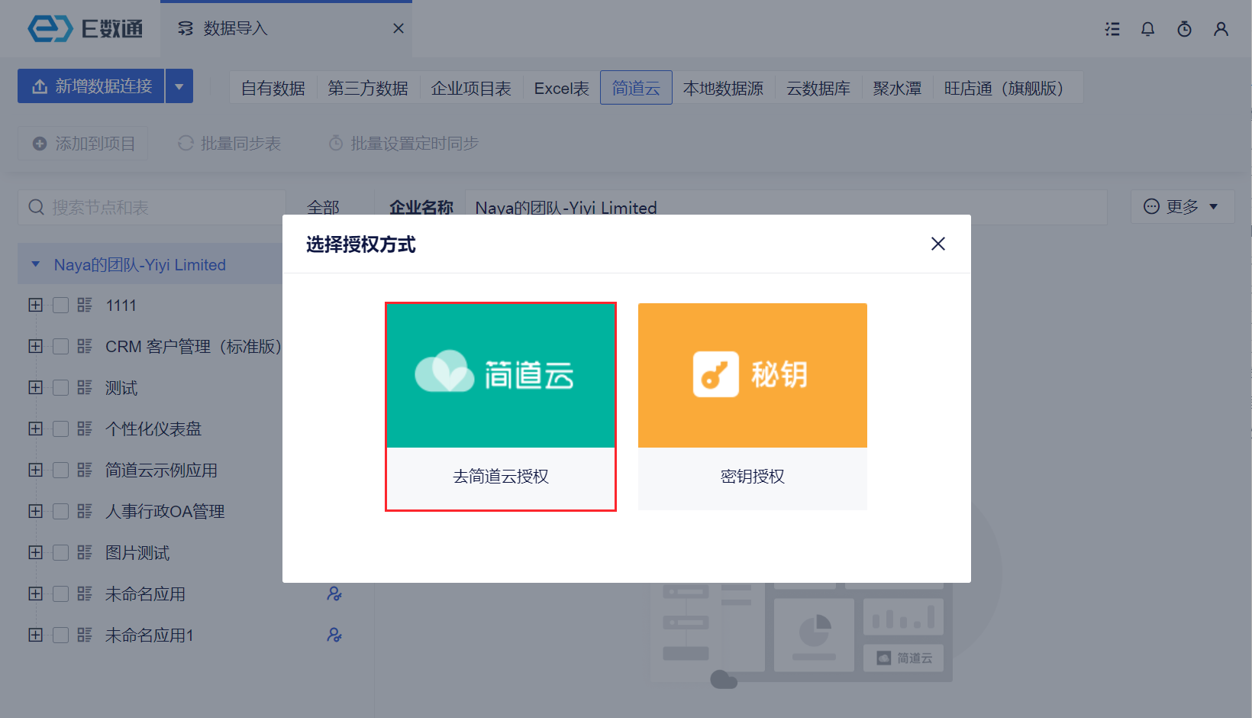Choose 密钥授权 option
Viewport: 1252px width, 718px height.
(753, 407)
